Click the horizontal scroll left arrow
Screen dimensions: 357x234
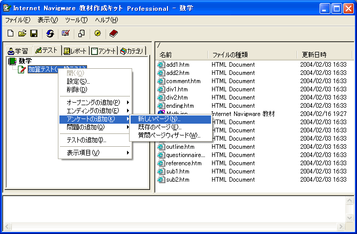click(x=7, y=226)
